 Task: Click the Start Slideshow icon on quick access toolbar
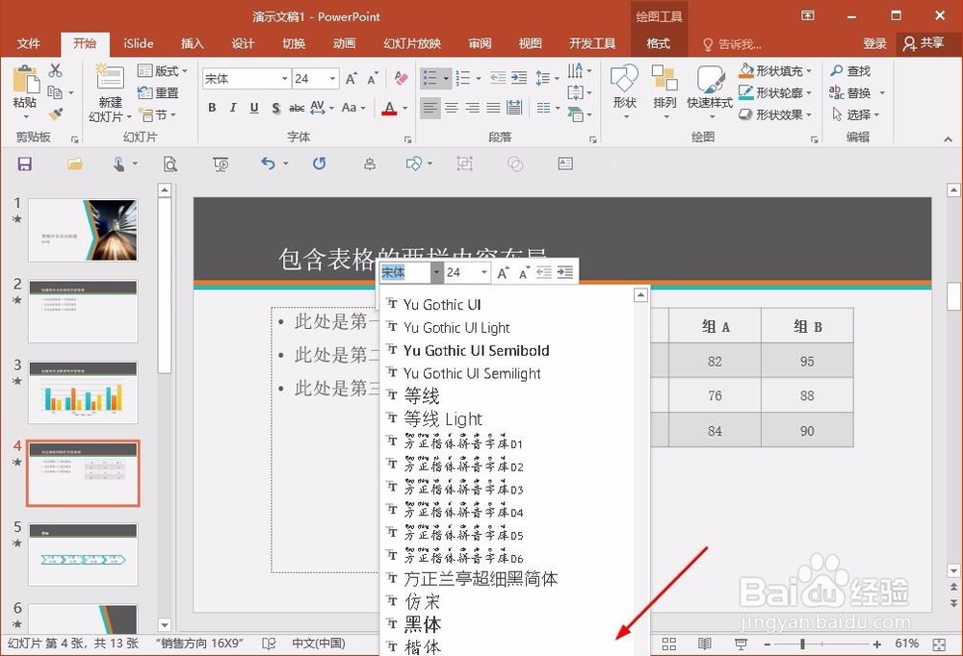click(221, 164)
